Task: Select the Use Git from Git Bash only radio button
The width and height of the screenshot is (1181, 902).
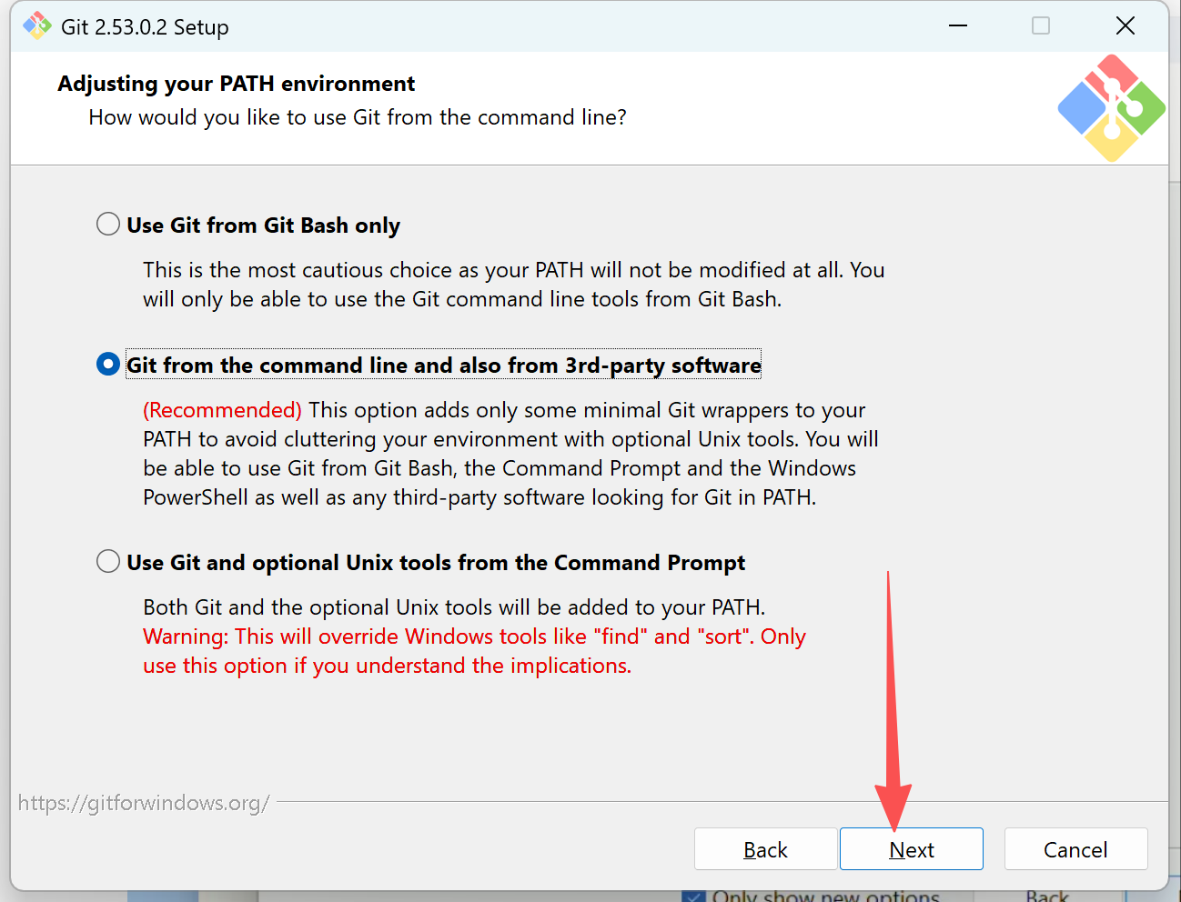Action: pyautogui.click(x=108, y=224)
